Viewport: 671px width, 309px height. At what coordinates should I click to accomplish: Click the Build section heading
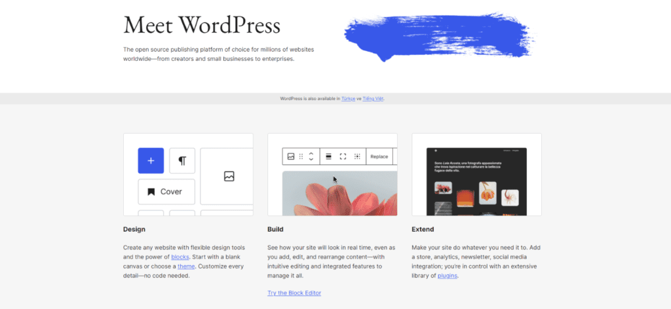275,230
